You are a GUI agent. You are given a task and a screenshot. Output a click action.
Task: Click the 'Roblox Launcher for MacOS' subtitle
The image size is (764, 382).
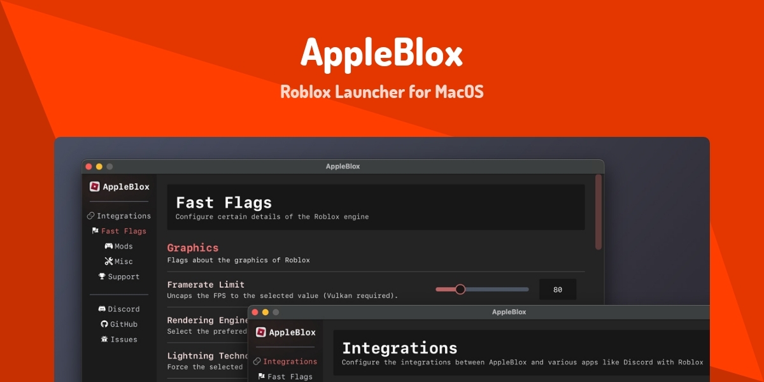coord(382,92)
